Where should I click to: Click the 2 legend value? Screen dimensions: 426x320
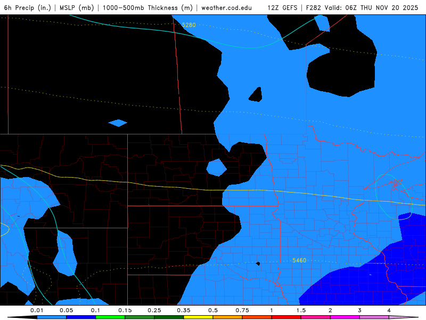coord(330,310)
